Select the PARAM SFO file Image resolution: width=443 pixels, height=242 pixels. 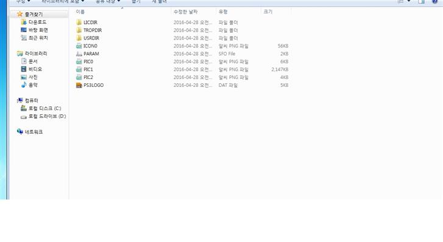(x=88, y=54)
